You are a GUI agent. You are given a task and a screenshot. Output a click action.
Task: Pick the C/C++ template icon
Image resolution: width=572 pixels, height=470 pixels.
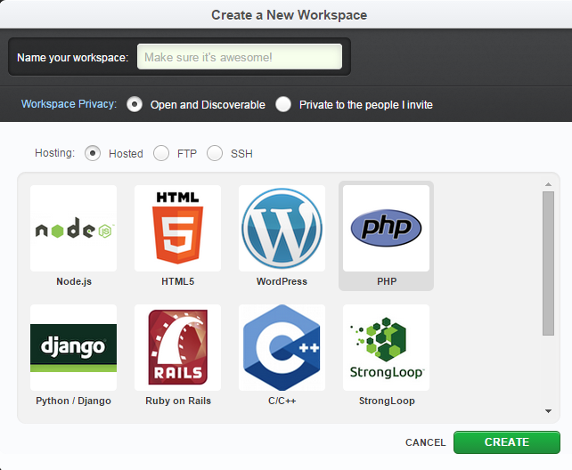282,347
